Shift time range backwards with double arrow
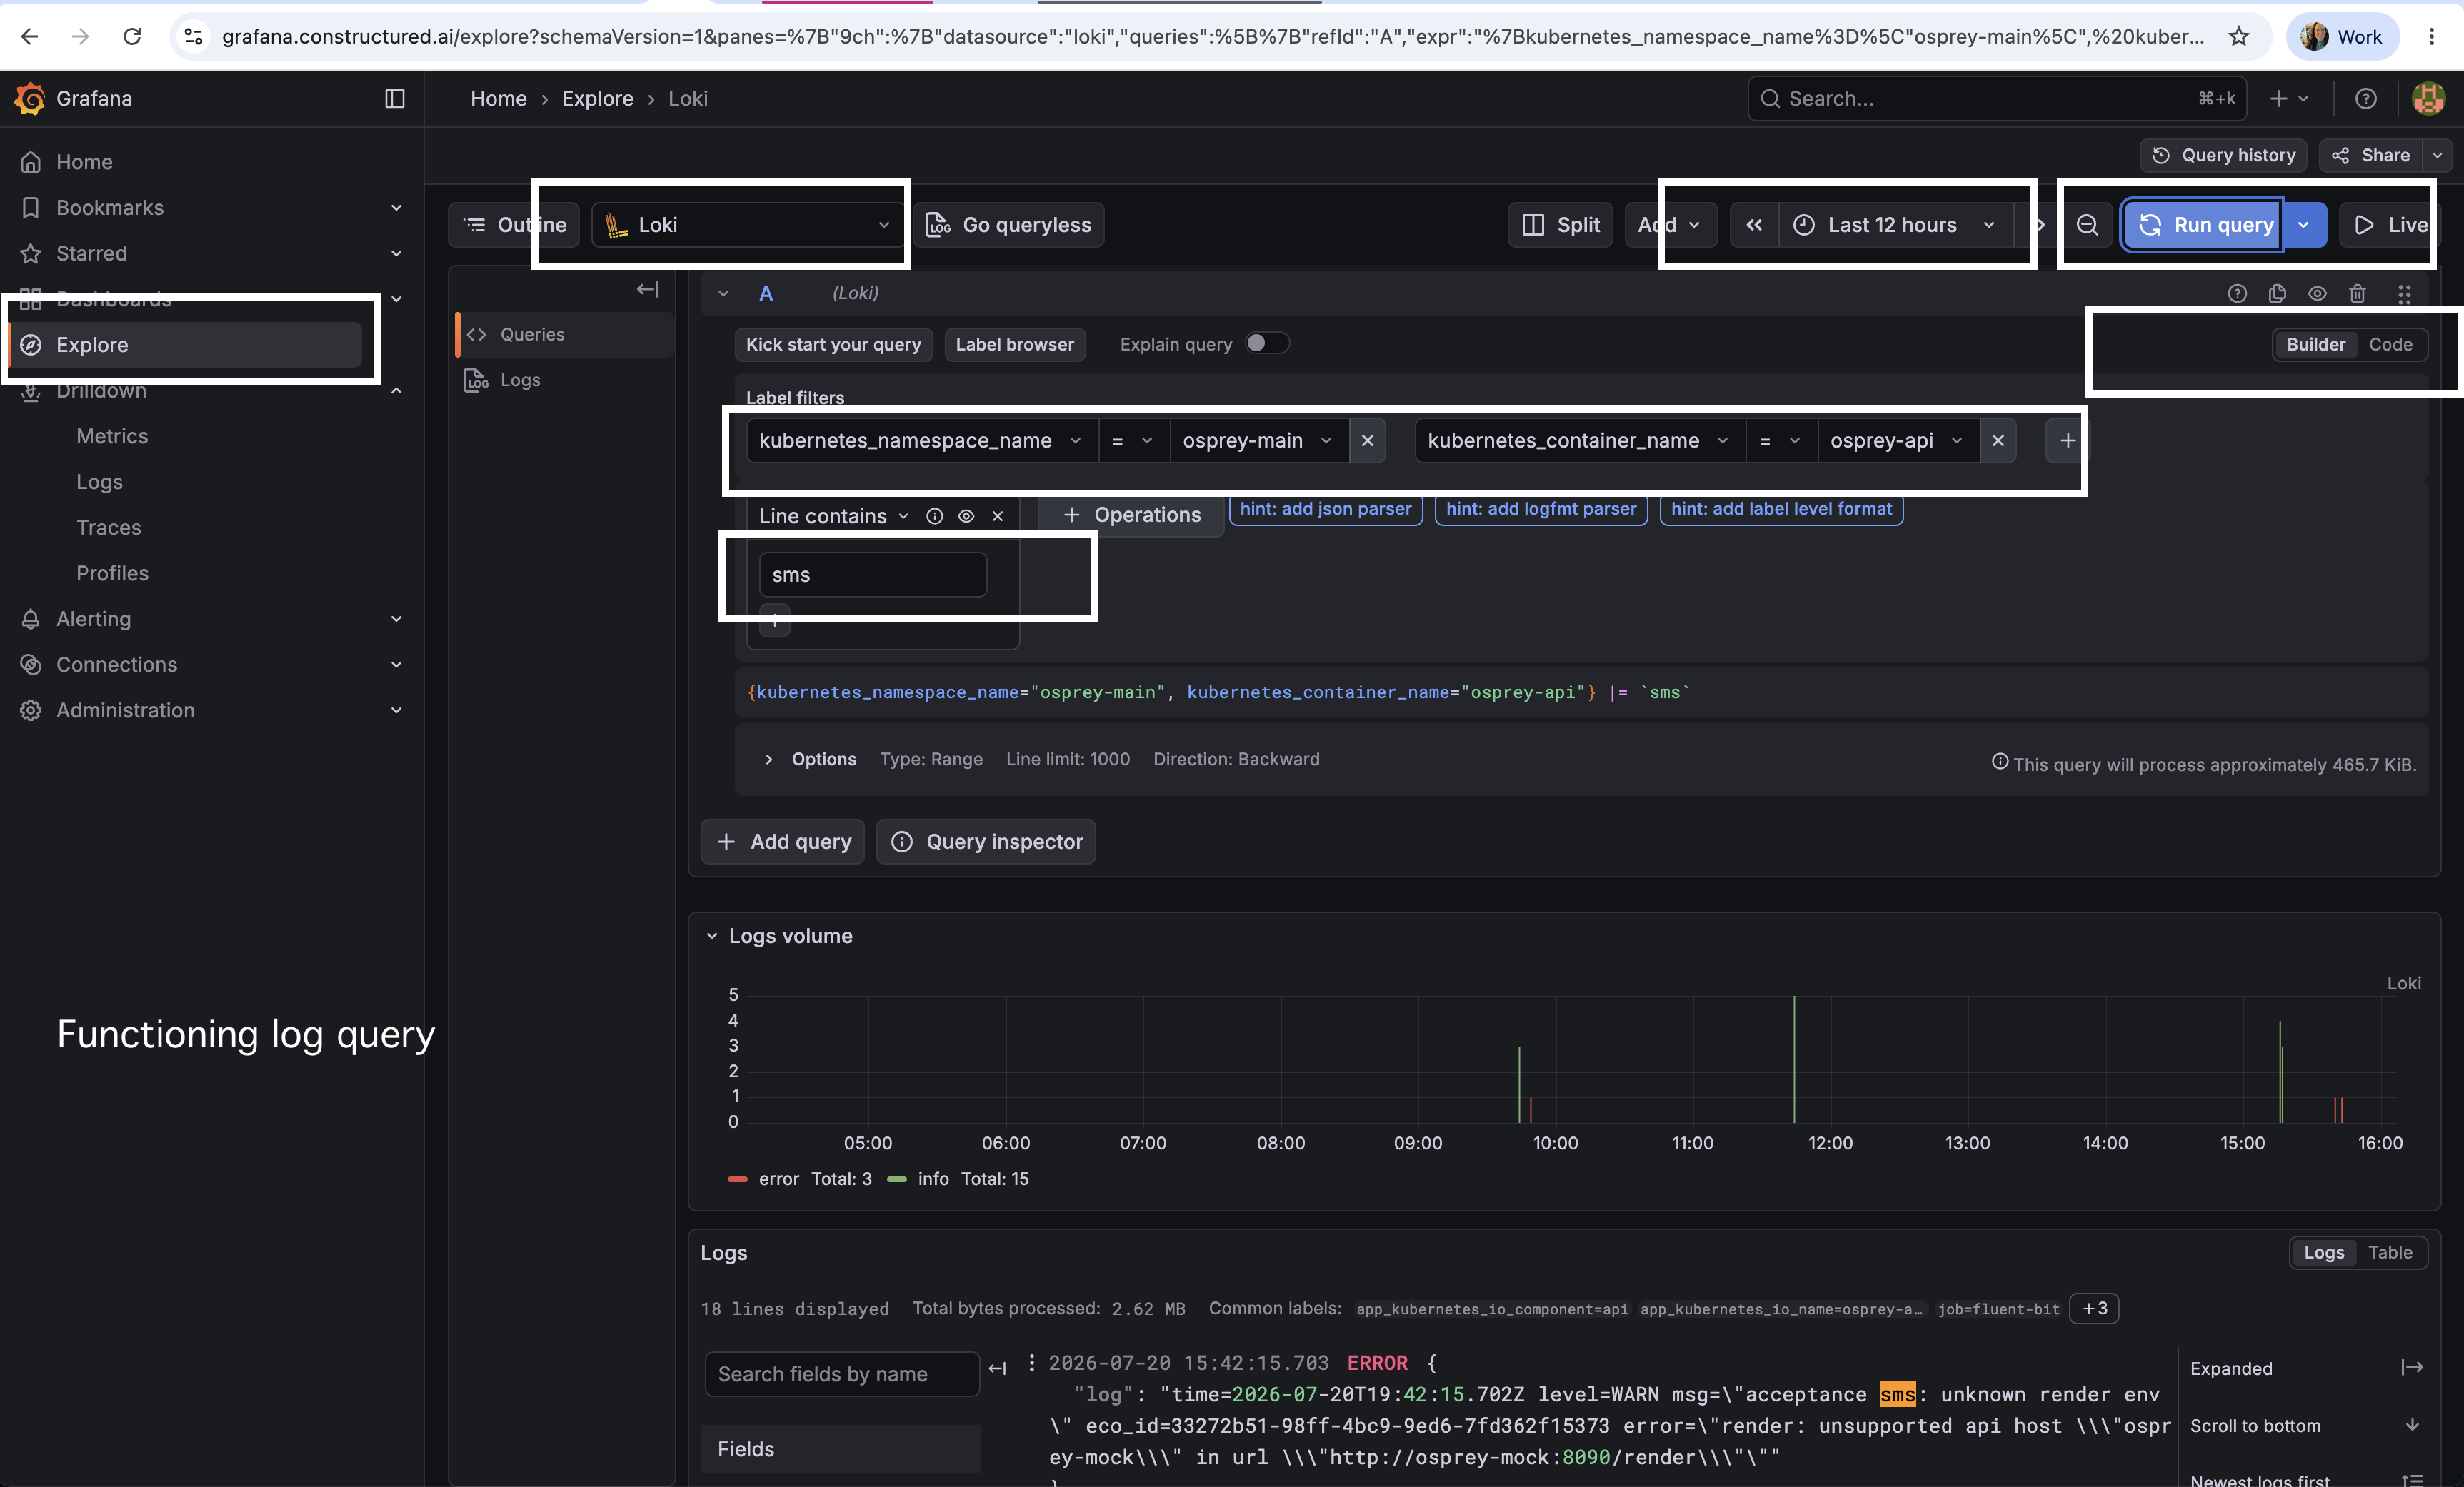The height and width of the screenshot is (1487, 2464). click(x=1754, y=225)
